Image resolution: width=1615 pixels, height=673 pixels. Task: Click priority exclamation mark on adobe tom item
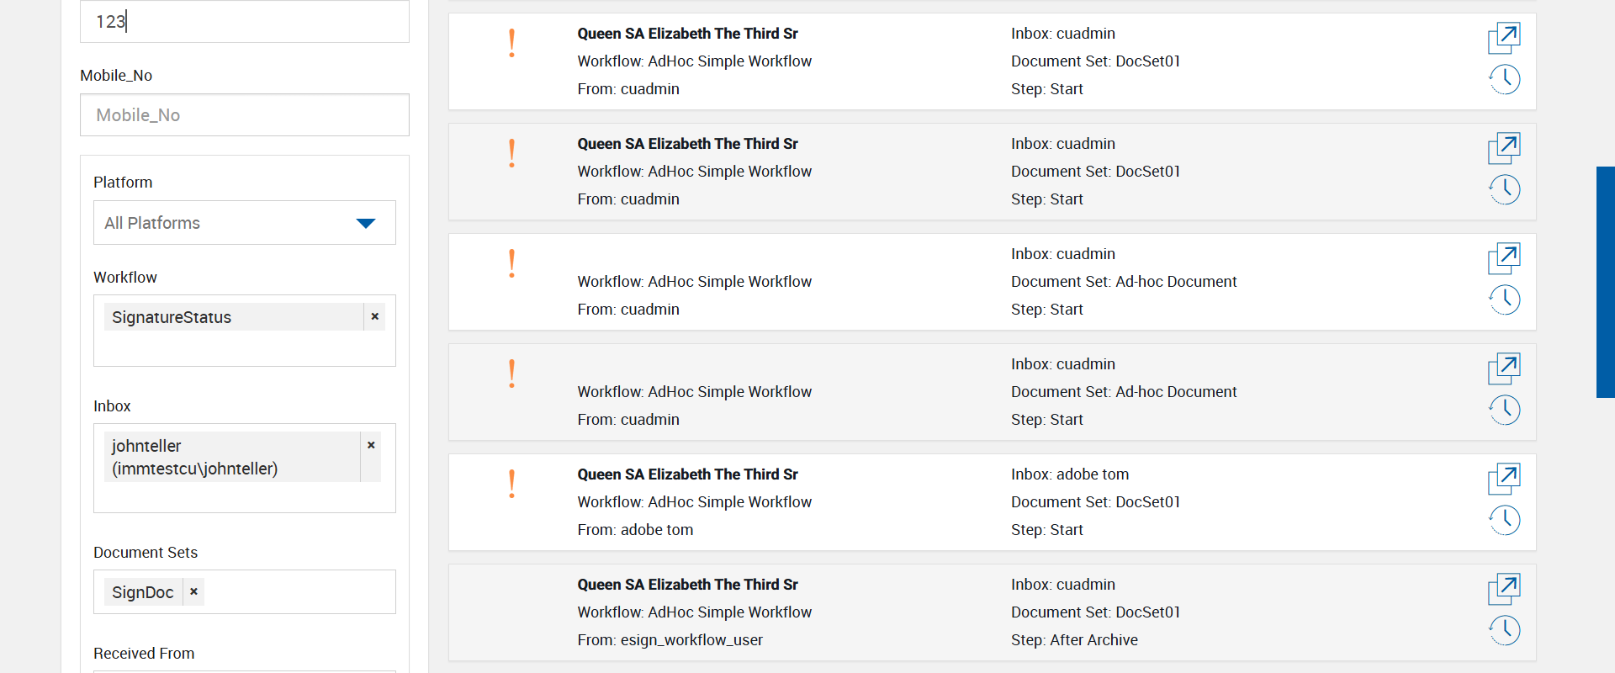(x=511, y=484)
